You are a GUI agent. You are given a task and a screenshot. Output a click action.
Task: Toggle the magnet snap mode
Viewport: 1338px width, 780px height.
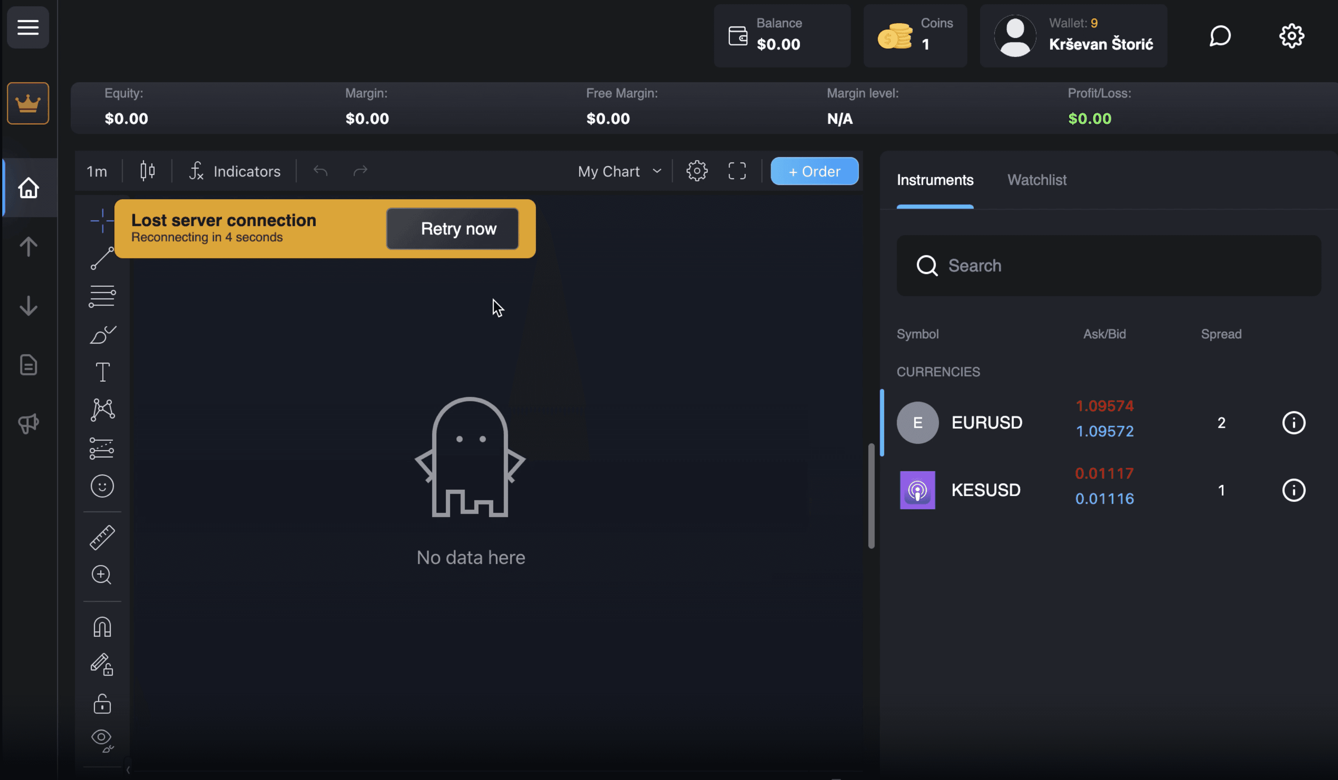tap(102, 627)
